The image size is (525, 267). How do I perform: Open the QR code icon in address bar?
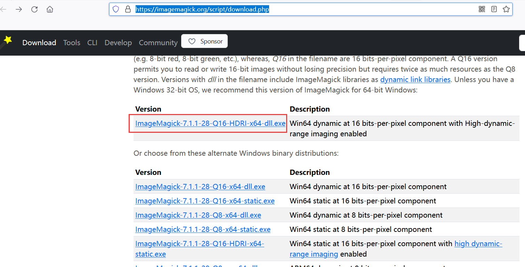pyautogui.click(x=482, y=9)
